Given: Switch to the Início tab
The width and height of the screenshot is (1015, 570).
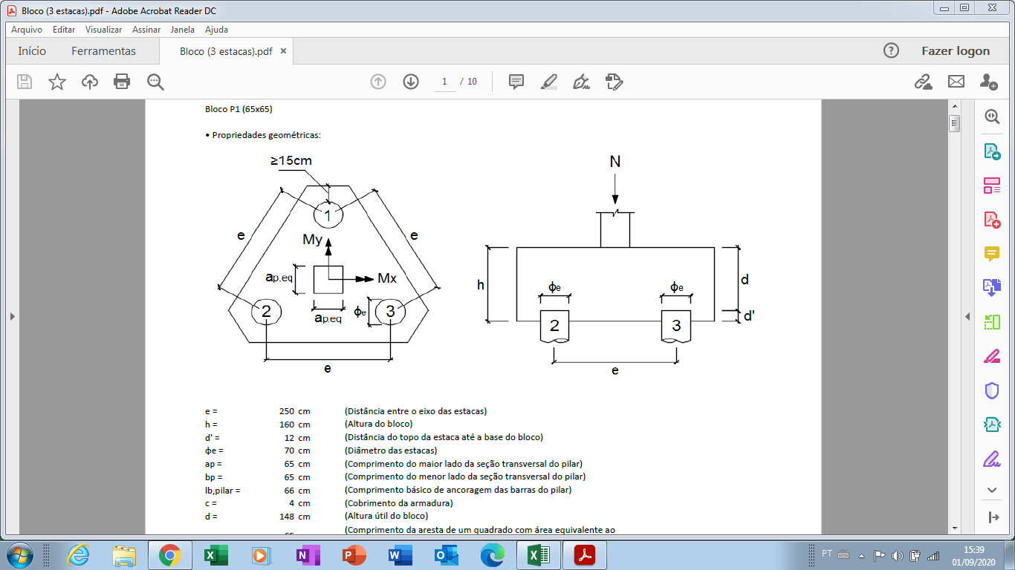Looking at the screenshot, I should 32,51.
